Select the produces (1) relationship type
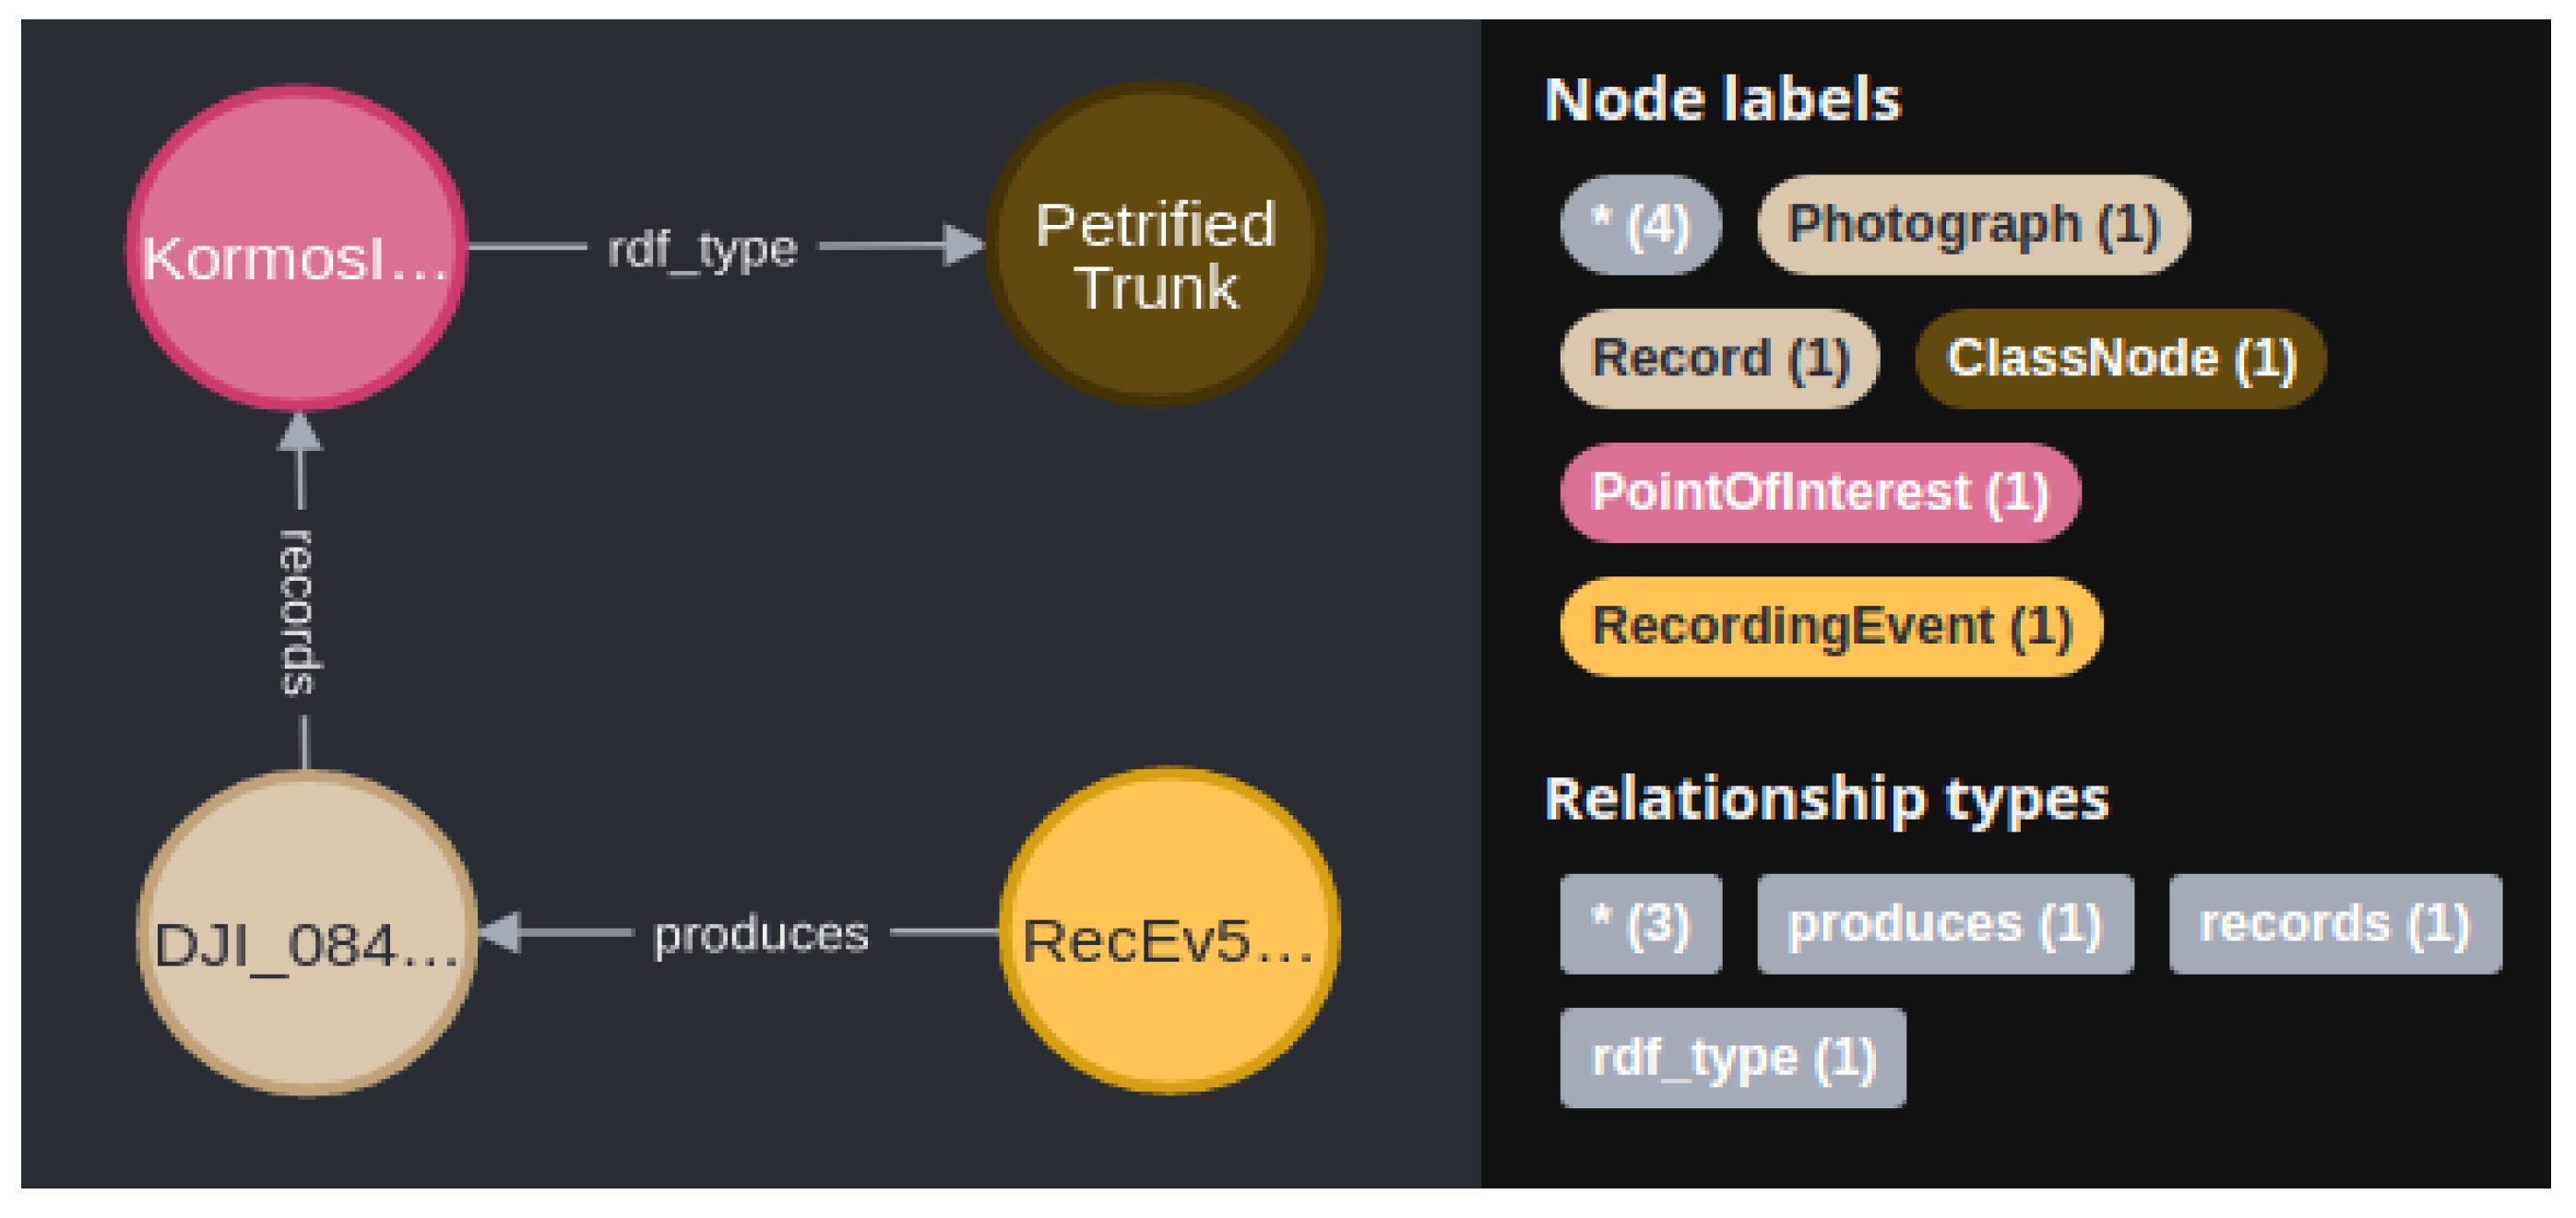The width and height of the screenshot is (2576, 1218). [1944, 924]
